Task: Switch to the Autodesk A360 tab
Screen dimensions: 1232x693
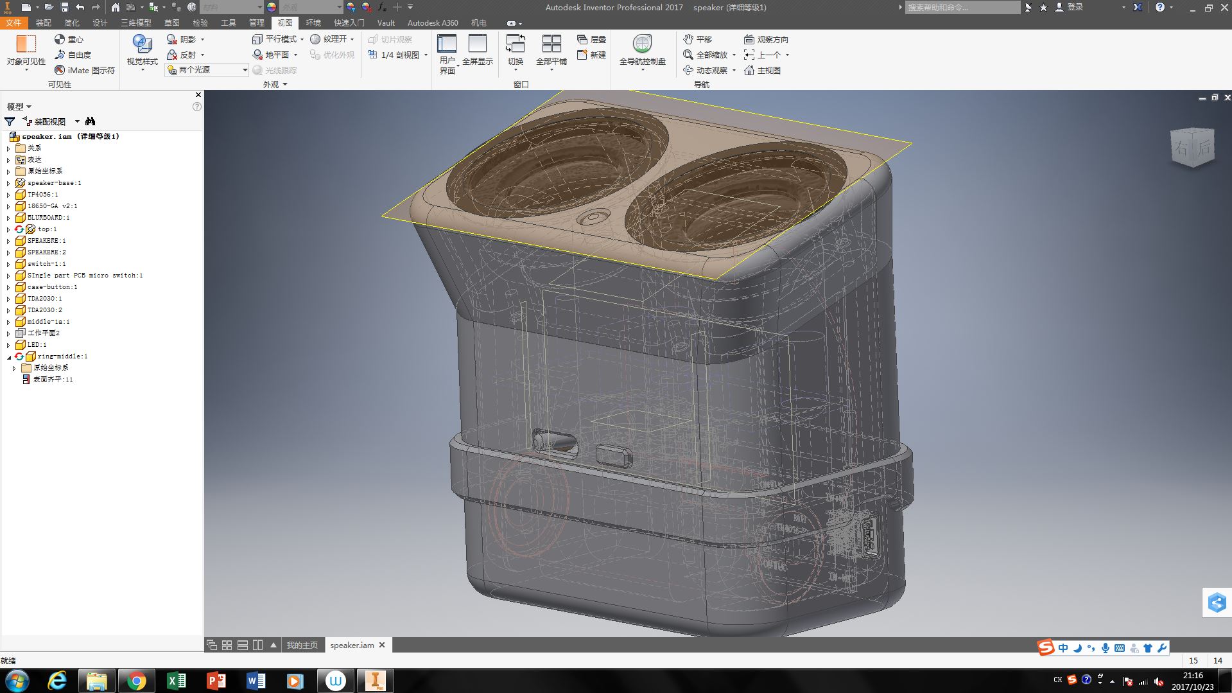Action: 433,22
